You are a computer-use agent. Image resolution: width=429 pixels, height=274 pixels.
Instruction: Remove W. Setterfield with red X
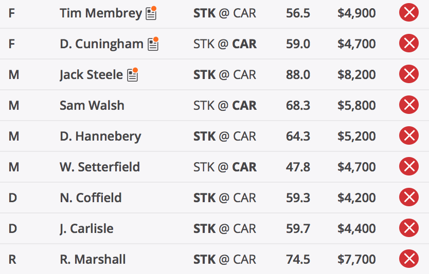pos(409,166)
